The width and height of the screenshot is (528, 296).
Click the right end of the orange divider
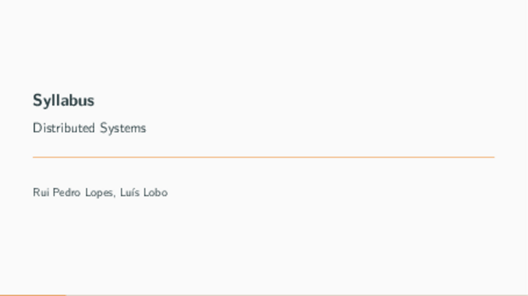tap(492, 157)
